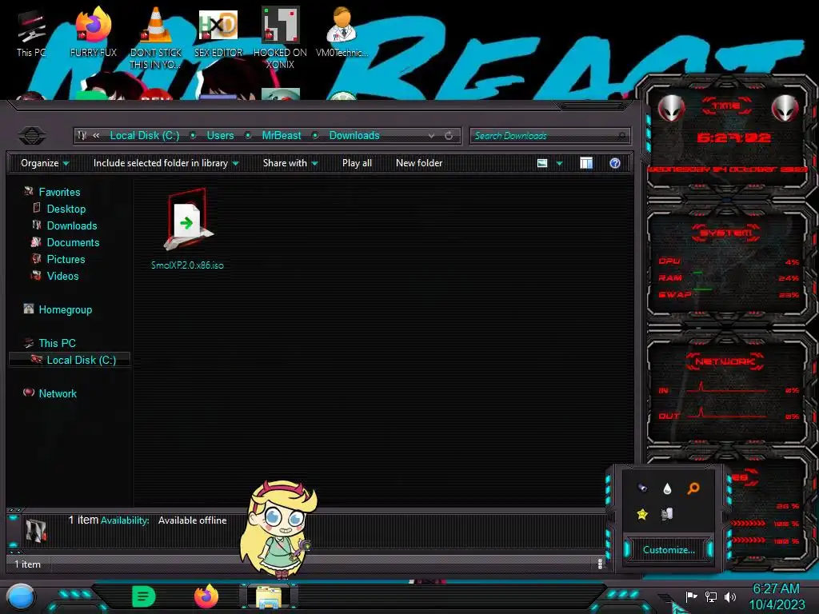Screen dimensions: 819x614
Task: Expand the arrow after Users breadcrumb
Action: [x=248, y=136]
